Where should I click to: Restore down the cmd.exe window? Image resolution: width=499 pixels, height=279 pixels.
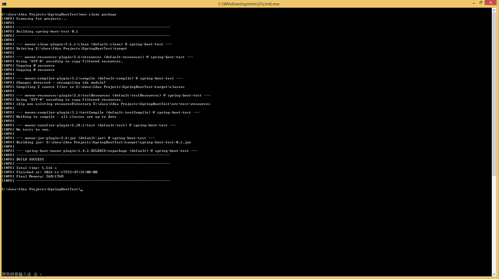(x=481, y=3)
